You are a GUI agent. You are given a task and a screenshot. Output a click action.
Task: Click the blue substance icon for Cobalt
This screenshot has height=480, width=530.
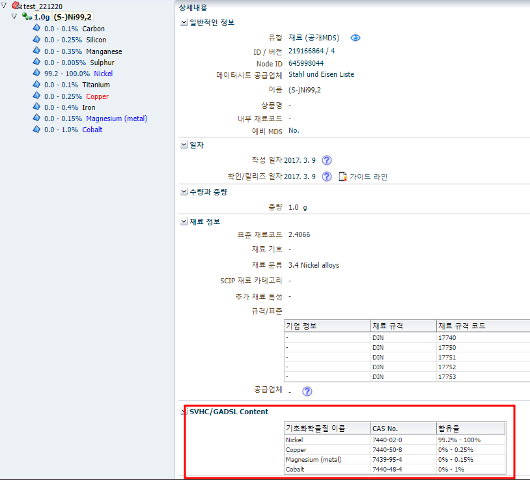pyautogui.click(x=36, y=129)
